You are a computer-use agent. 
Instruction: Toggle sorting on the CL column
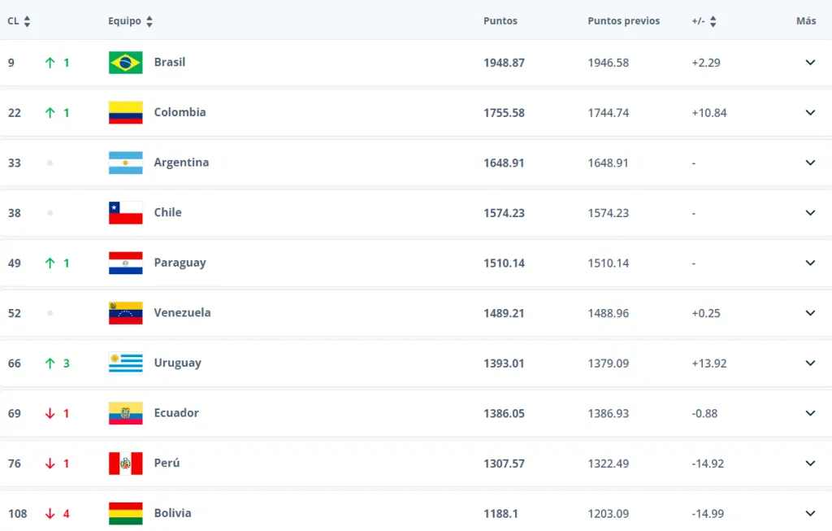pyautogui.click(x=19, y=21)
